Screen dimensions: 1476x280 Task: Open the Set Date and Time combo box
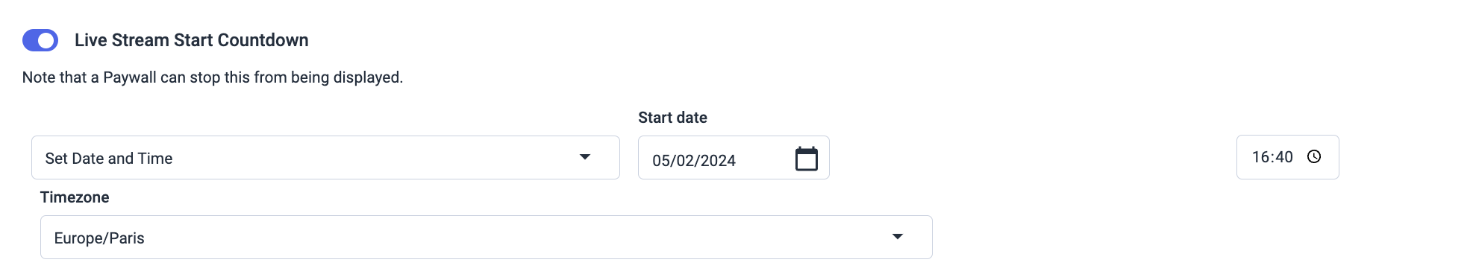coord(325,157)
